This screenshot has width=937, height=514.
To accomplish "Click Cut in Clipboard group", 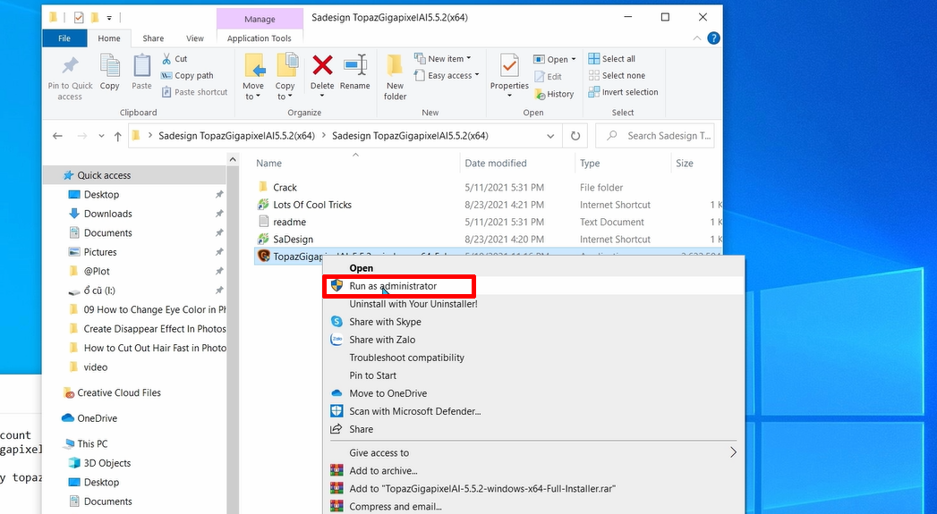I will pos(175,58).
